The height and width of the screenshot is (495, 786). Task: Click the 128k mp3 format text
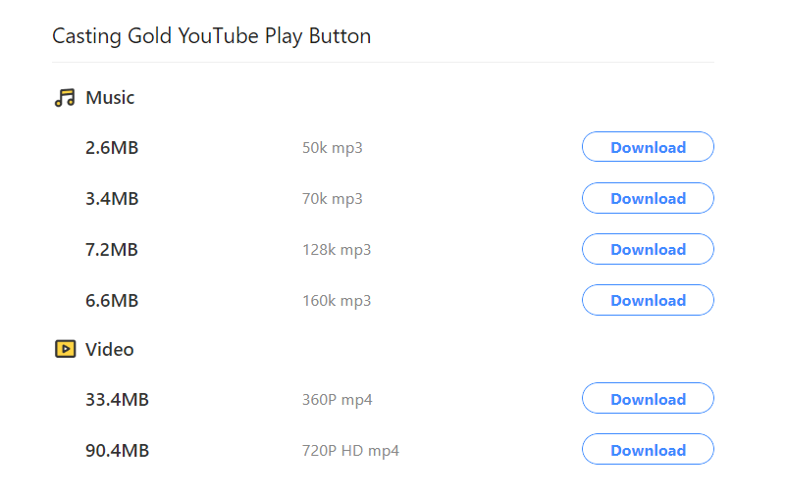[x=337, y=250]
